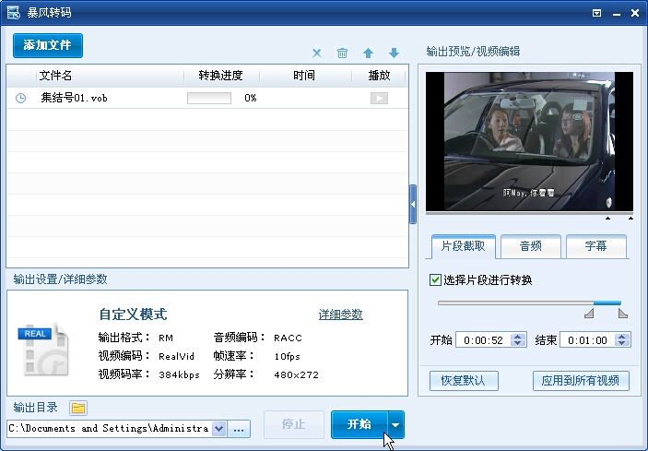Click the 停止 stop button

pos(293,424)
